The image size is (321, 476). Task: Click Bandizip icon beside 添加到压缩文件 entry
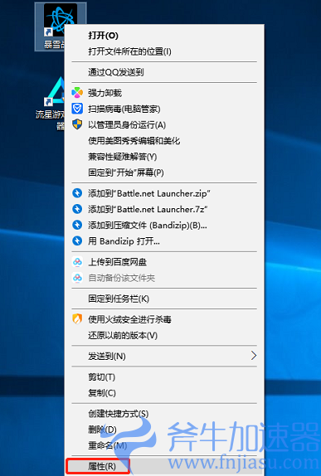77,226
